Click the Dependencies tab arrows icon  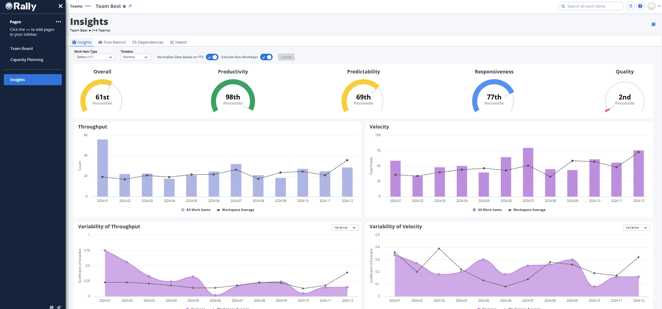pos(134,42)
